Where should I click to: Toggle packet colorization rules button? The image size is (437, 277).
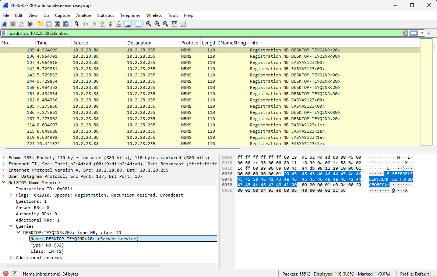(x=138, y=24)
